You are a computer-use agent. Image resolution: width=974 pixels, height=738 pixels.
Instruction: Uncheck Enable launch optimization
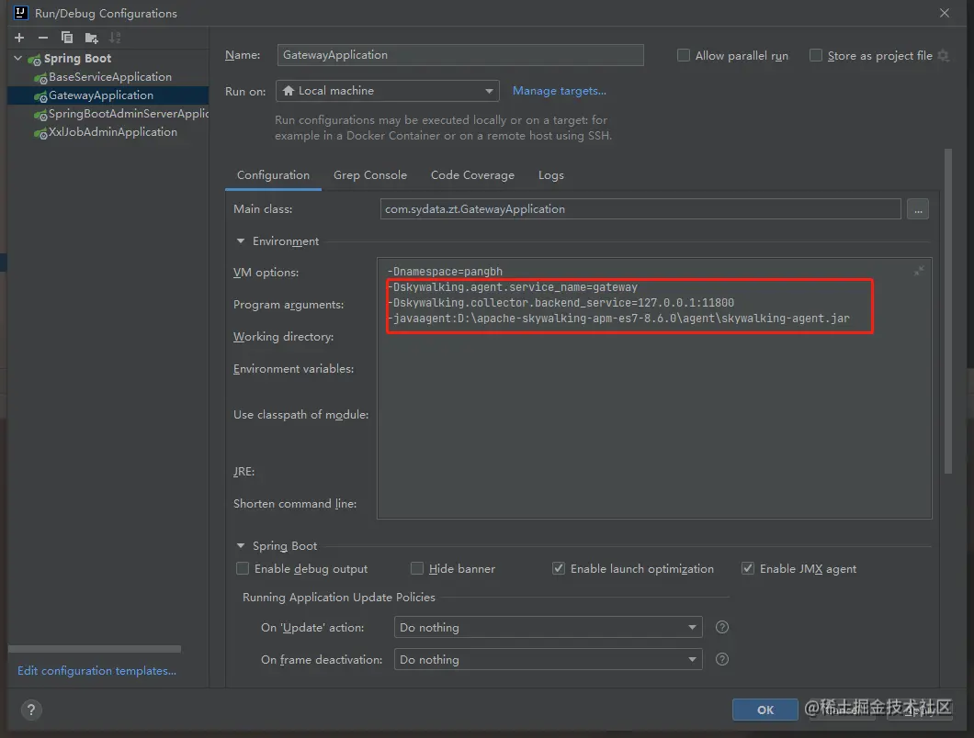coord(559,568)
